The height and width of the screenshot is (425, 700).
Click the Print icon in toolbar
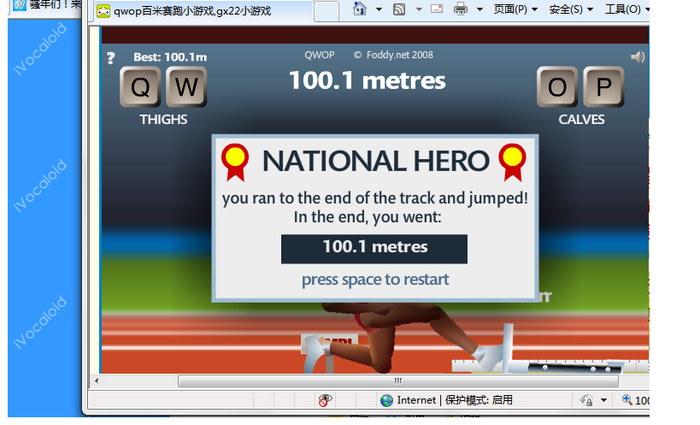click(461, 9)
